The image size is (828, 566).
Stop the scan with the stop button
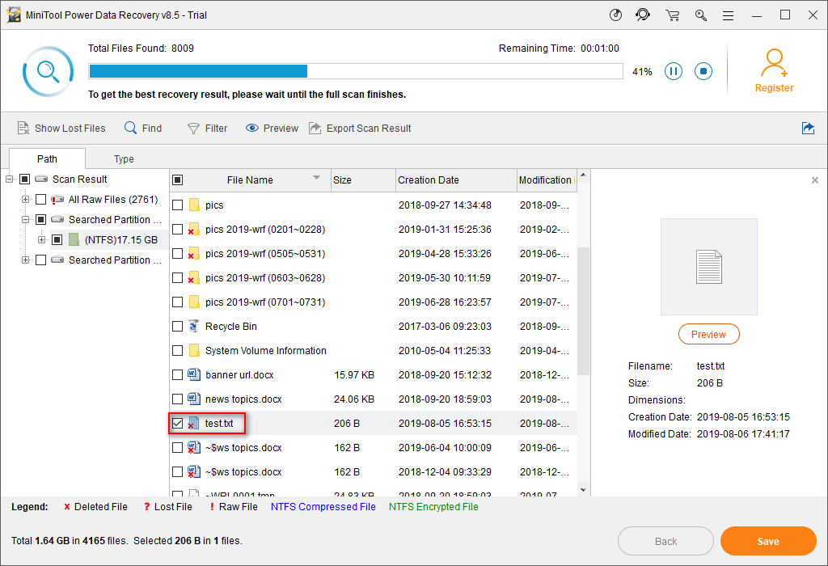[703, 71]
